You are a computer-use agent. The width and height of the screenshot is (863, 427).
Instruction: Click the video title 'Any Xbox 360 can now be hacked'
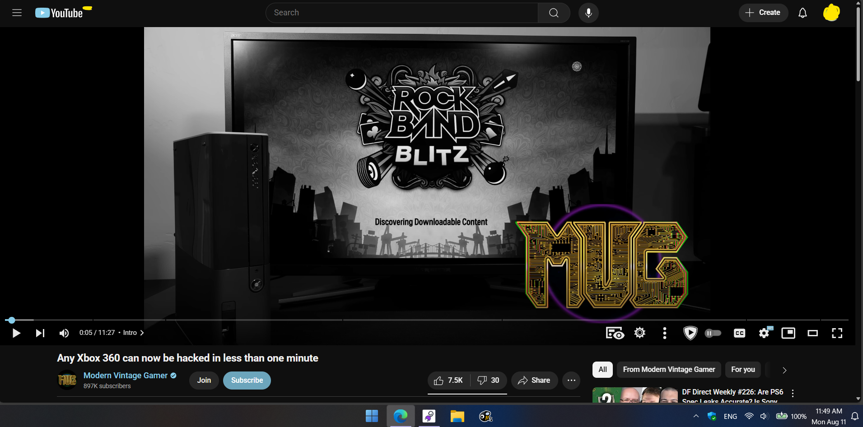[x=187, y=358]
